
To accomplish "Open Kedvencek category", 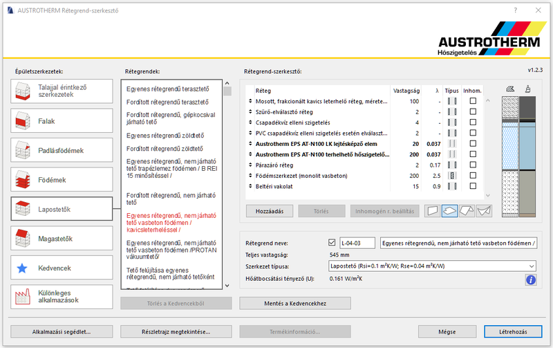I will (62, 268).
